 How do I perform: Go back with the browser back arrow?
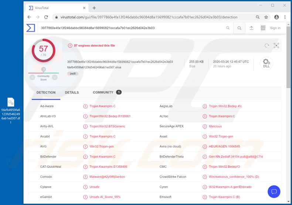click(29, 17)
